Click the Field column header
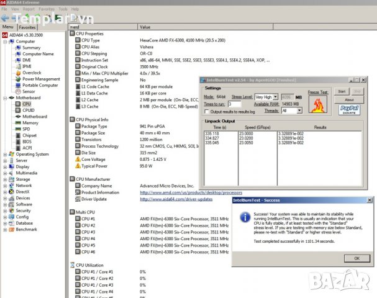The image size is (377, 298). 103,27
